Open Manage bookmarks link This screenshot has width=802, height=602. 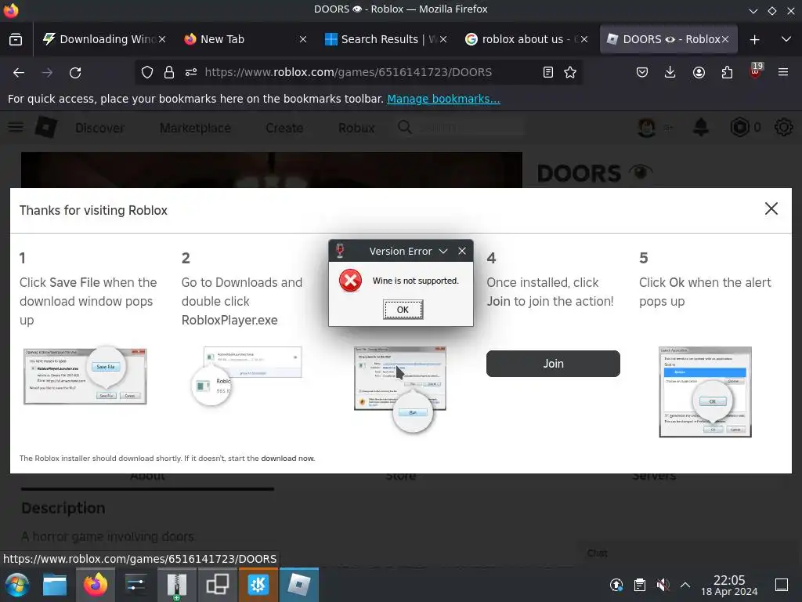click(443, 99)
